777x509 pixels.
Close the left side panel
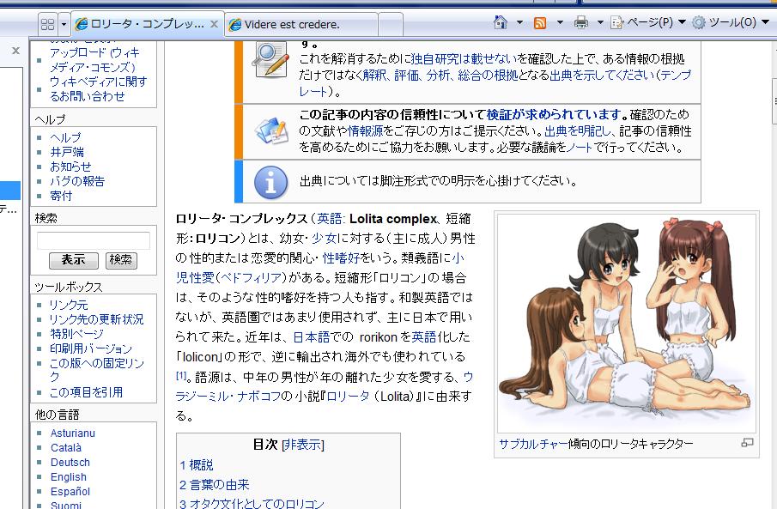[x=15, y=51]
